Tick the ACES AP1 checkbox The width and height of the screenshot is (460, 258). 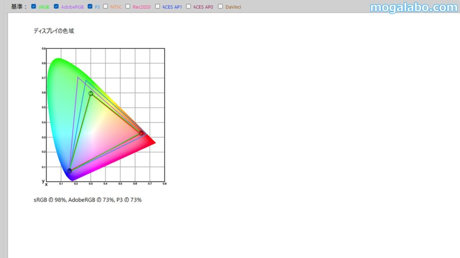[x=158, y=6]
